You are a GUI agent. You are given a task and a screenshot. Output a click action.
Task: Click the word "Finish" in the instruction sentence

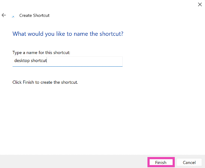[x=29, y=82]
